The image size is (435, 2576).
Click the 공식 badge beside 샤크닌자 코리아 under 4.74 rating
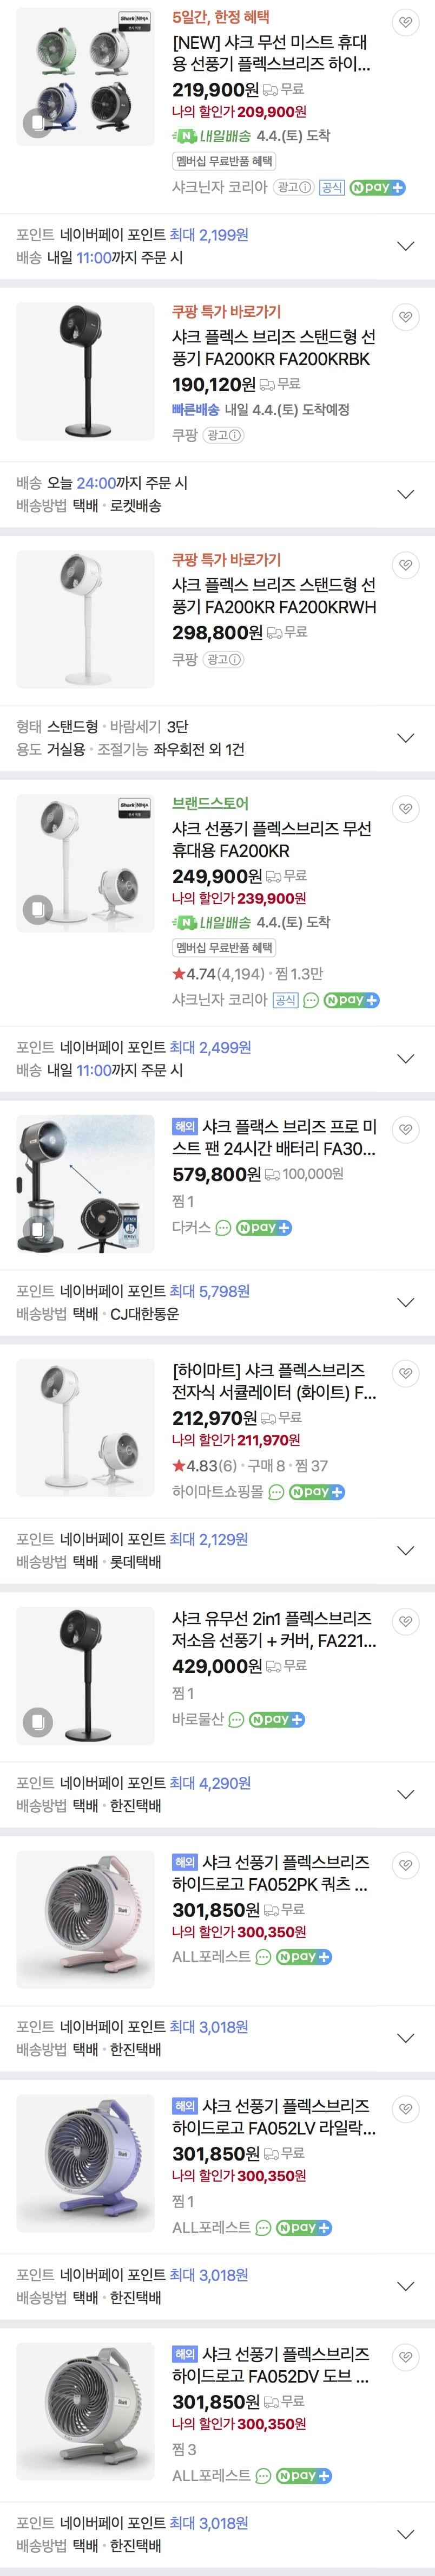285,1000
